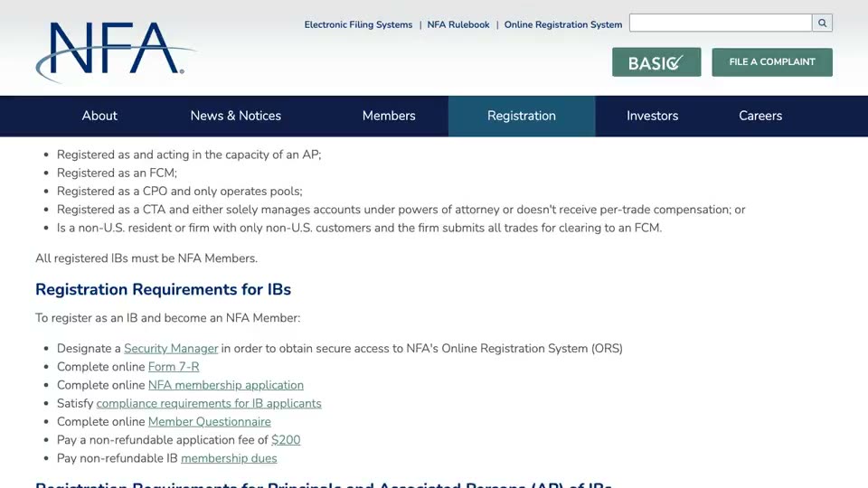The width and height of the screenshot is (868, 488).
Task: Open Online Registration System link
Action: tap(563, 25)
